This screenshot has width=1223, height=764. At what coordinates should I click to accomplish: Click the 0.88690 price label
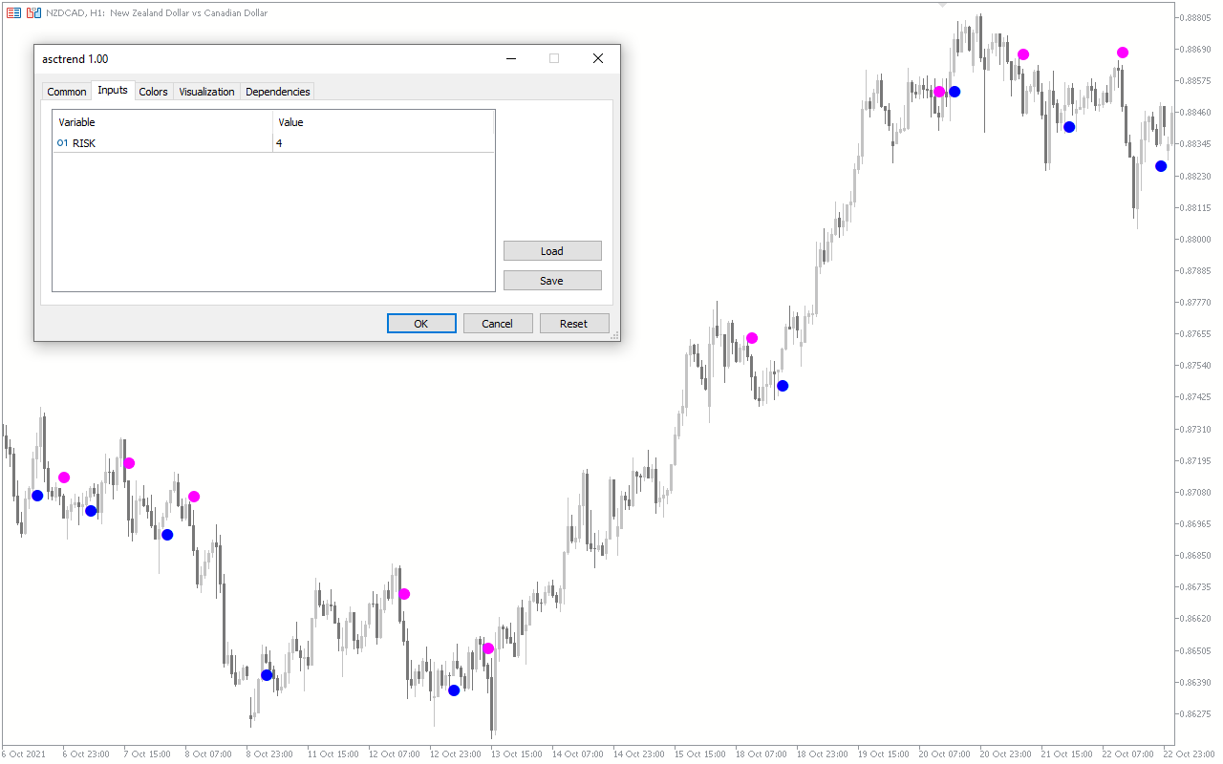pos(1197,49)
